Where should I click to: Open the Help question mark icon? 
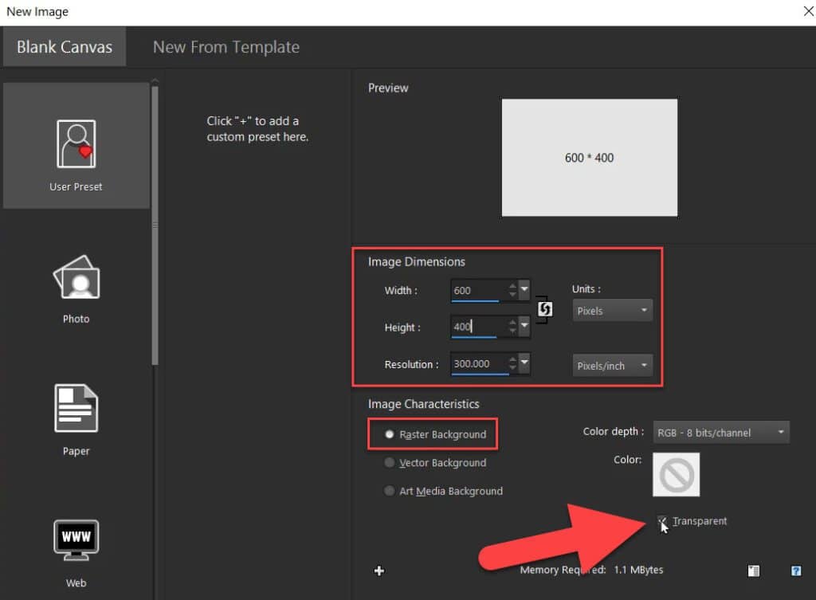[x=795, y=571]
